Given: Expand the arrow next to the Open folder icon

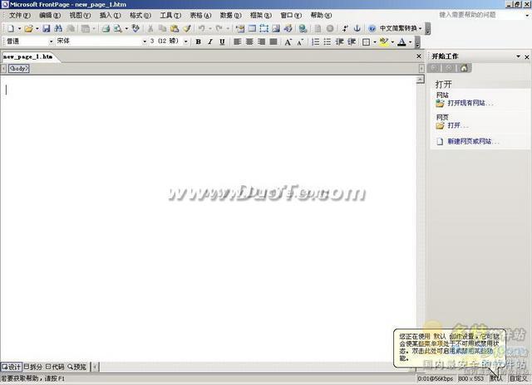Looking at the screenshot, I should coord(37,28).
